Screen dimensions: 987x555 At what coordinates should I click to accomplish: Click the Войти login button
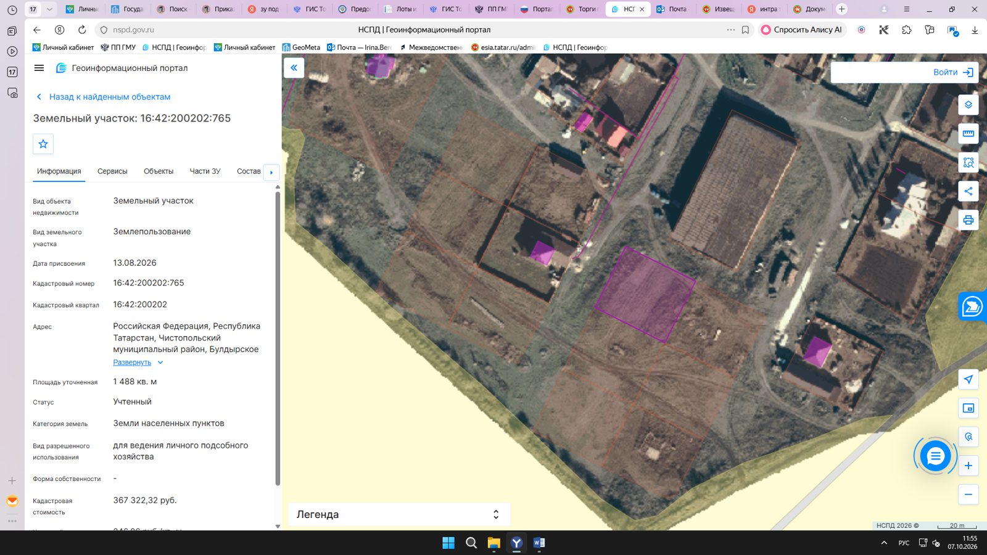pos(953,72)
